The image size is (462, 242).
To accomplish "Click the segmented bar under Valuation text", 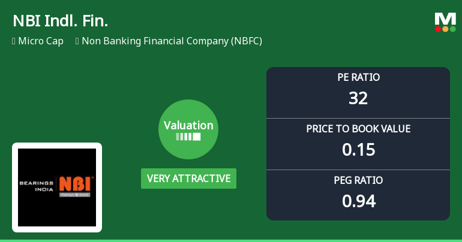I will coord(188,137).
